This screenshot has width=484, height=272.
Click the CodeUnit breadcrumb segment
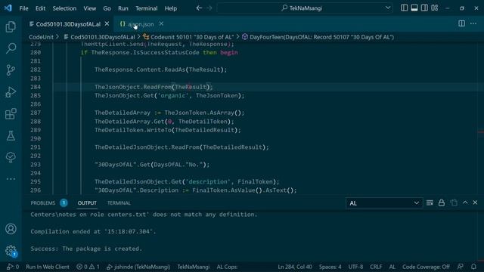(x=41, y=37)
